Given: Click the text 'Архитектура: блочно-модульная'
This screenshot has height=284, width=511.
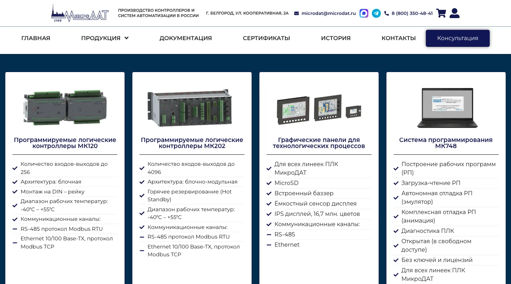Looking at the screenshot, I should coord(192,182).
